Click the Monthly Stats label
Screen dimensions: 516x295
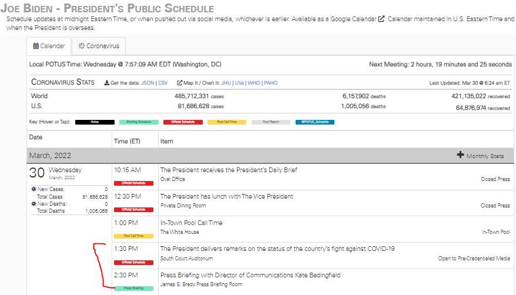coord(485,156)
